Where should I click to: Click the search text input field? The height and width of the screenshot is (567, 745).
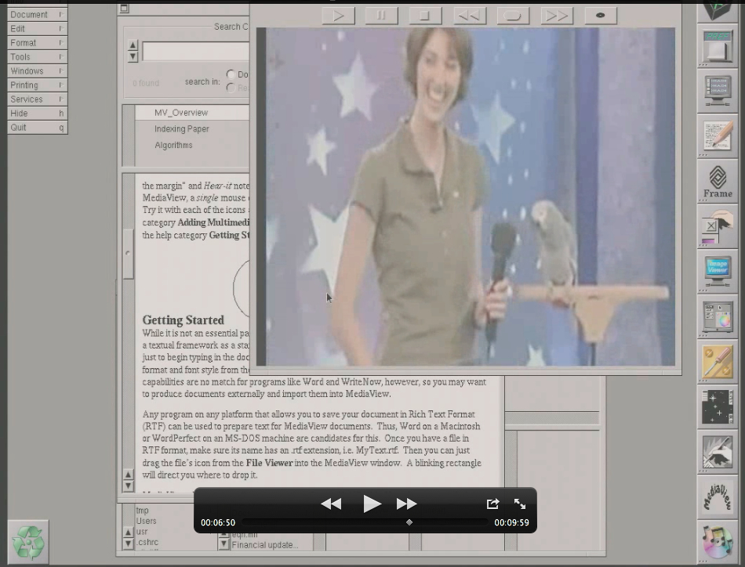[x=194, y=52]
